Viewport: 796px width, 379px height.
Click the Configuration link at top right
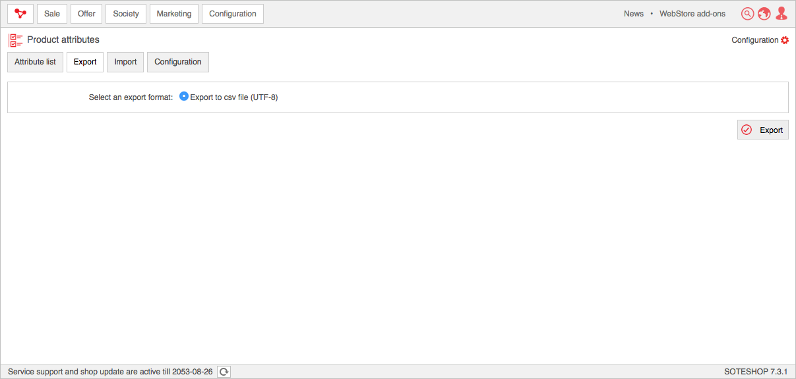tap(755, 40)
